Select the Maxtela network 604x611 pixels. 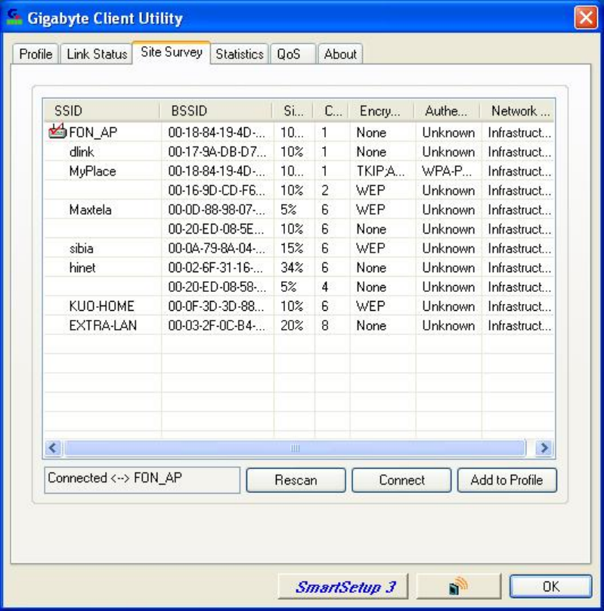tap(90, 209)
